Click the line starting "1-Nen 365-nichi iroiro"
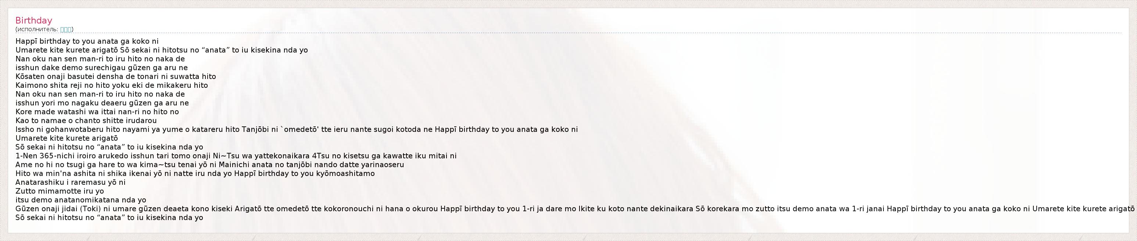Image resolution: width=1137 pixels, height=241 pixels. pos(236,156)
